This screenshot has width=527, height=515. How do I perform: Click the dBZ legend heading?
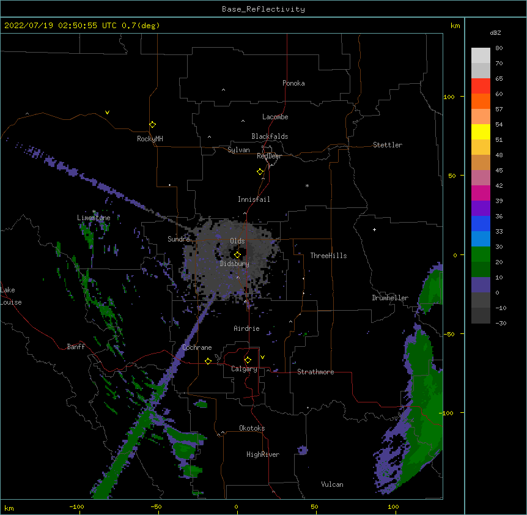click(495, 33)
